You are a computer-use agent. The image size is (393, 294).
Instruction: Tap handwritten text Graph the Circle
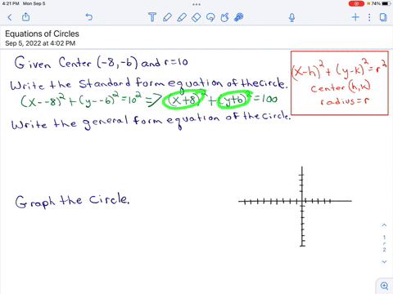72,201
